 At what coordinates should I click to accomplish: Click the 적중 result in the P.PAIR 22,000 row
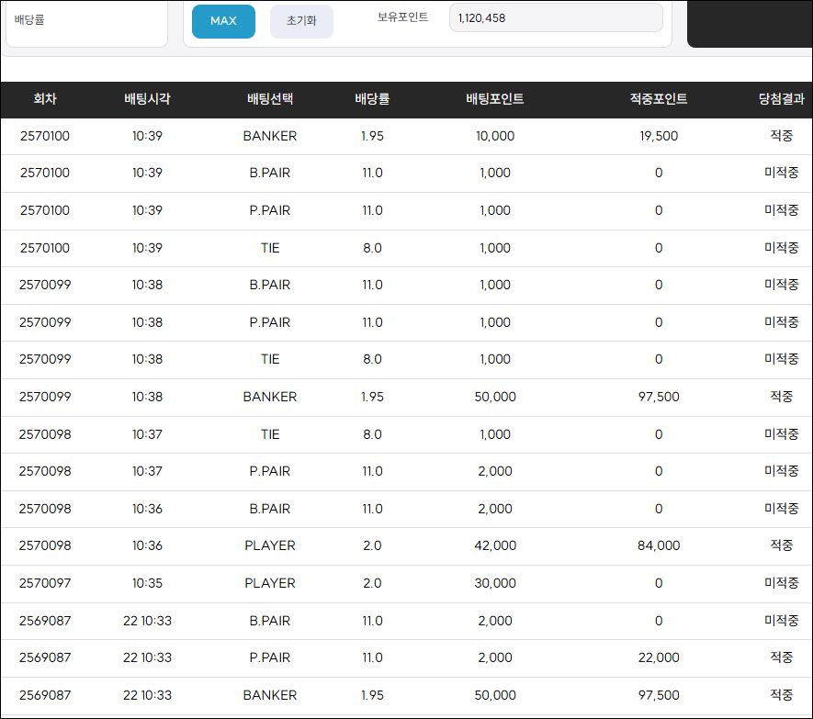coord(782,657)
